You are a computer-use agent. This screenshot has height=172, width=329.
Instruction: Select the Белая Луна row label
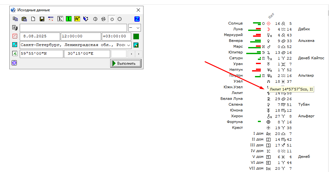(232, 99)
